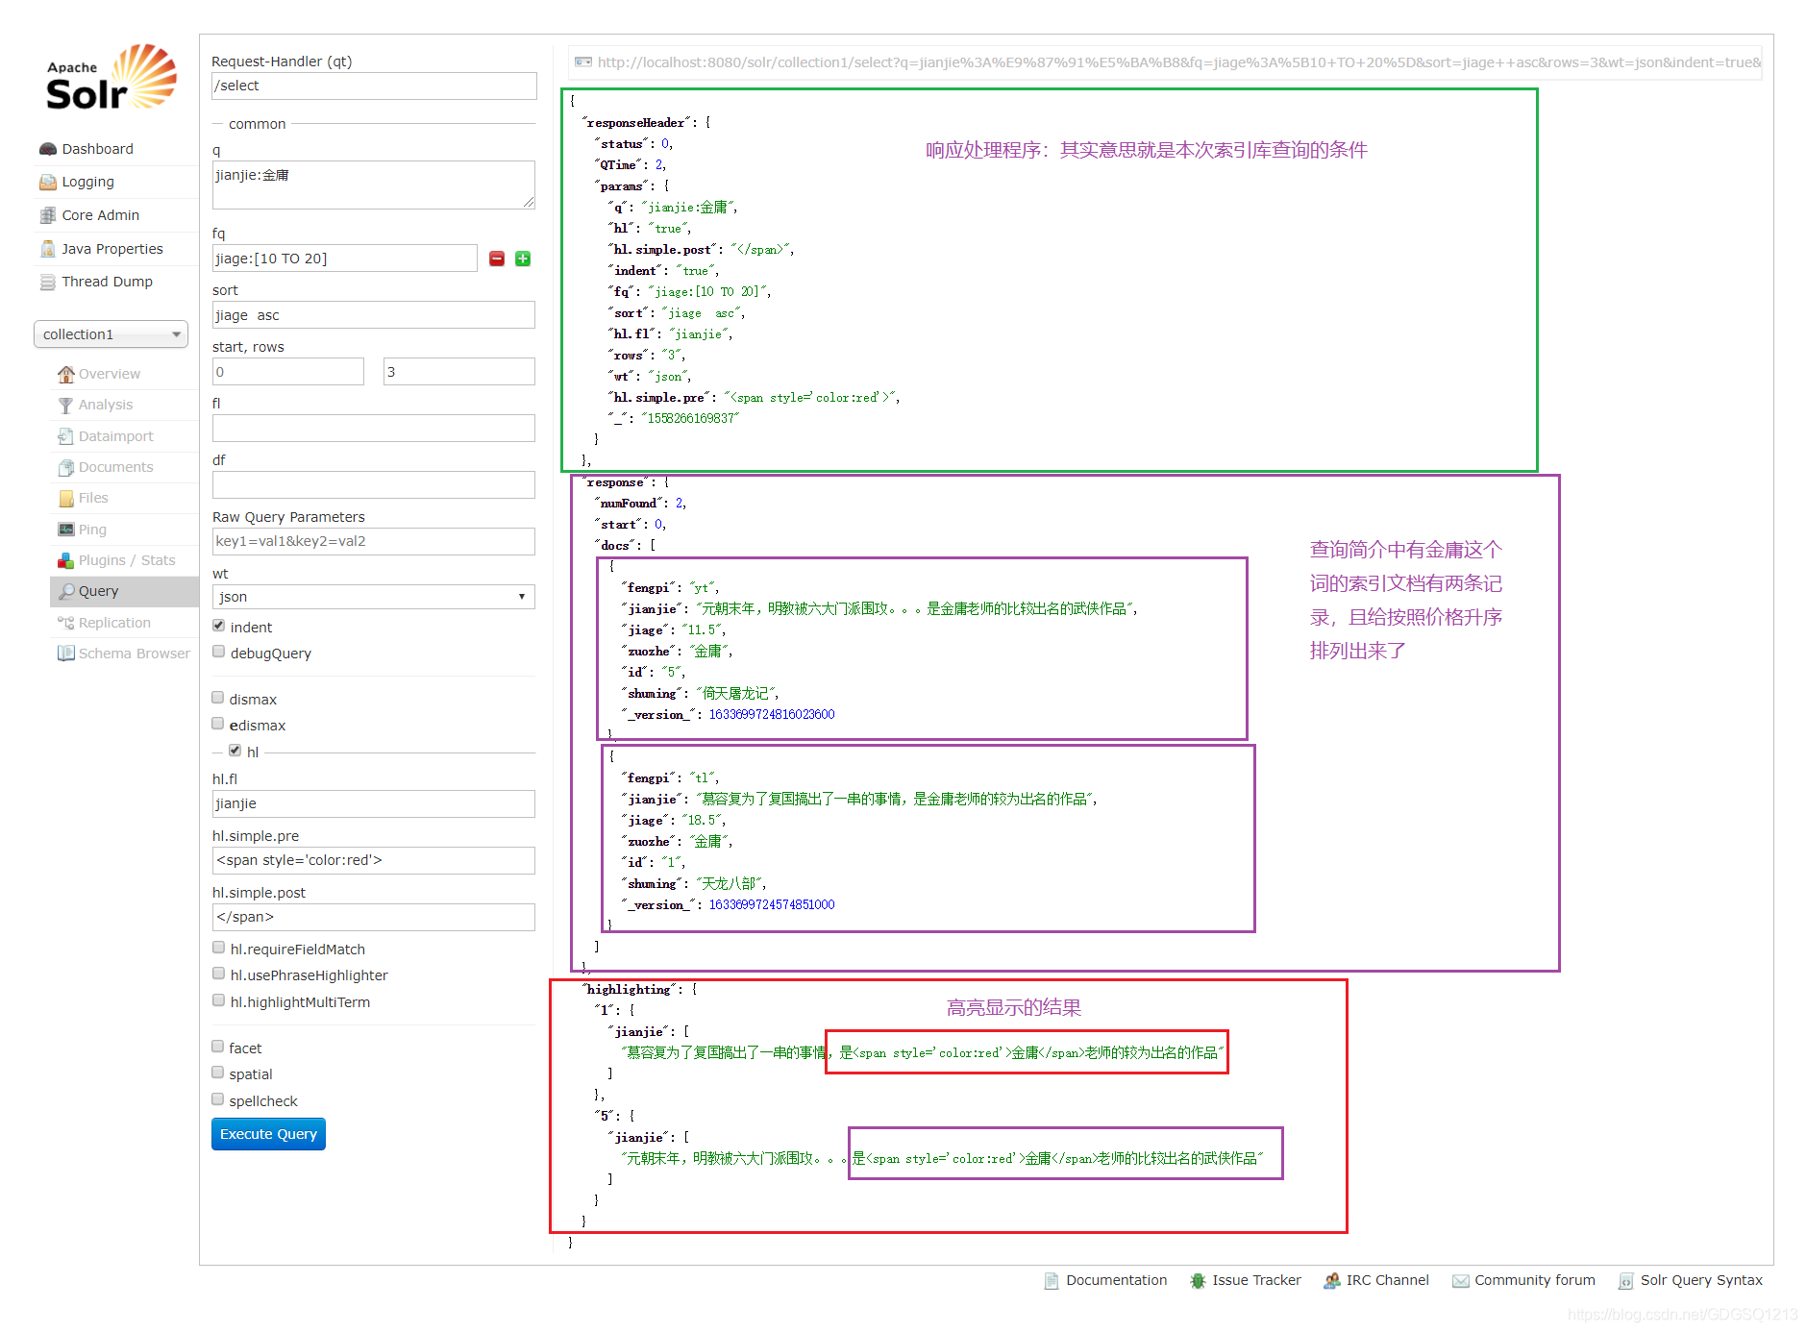Enable the debugQuery checkbox
1807x1332 pixels.
point(218,652)
